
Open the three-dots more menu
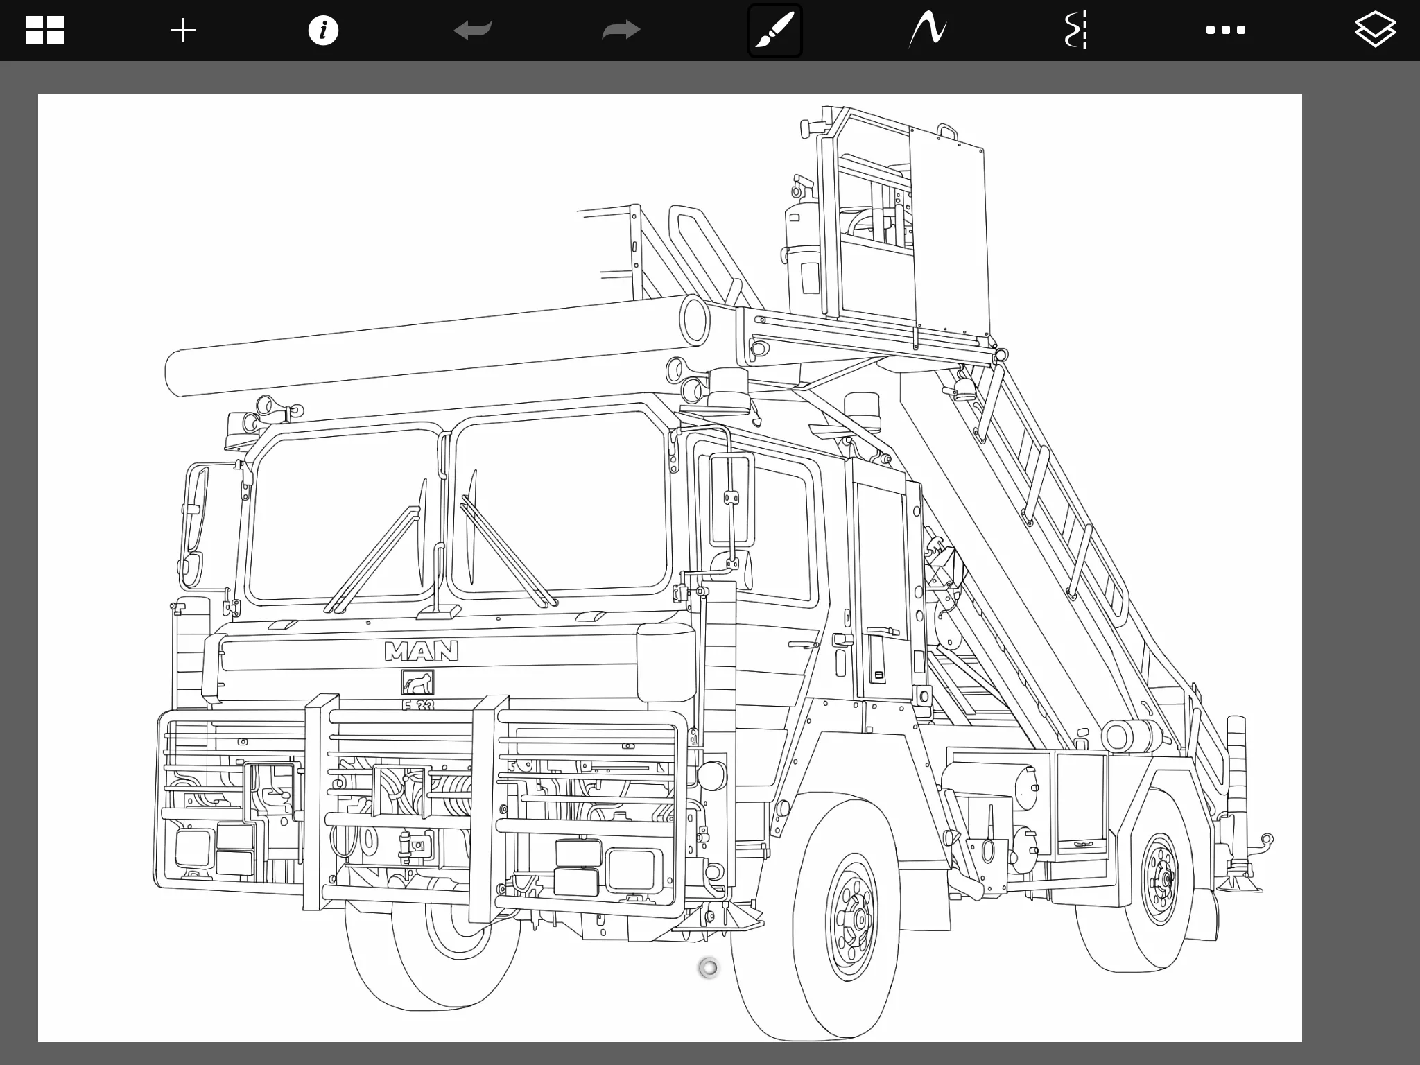(1225, 31)
